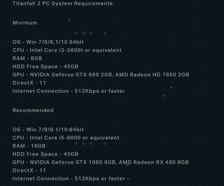Click the RAM - 16GB line

point(29,146)
